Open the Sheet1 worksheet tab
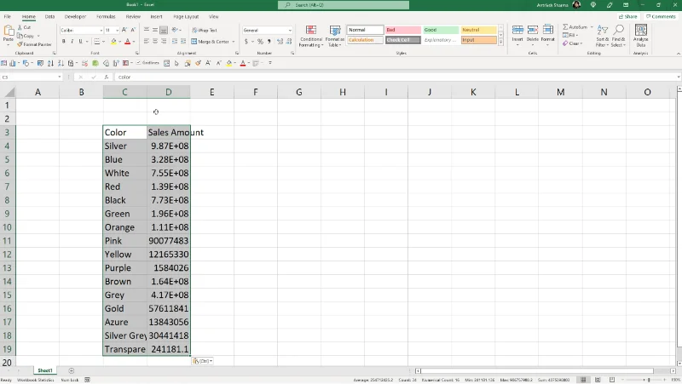682x384 pixels. pyautogui.click(x=45, y=370)
